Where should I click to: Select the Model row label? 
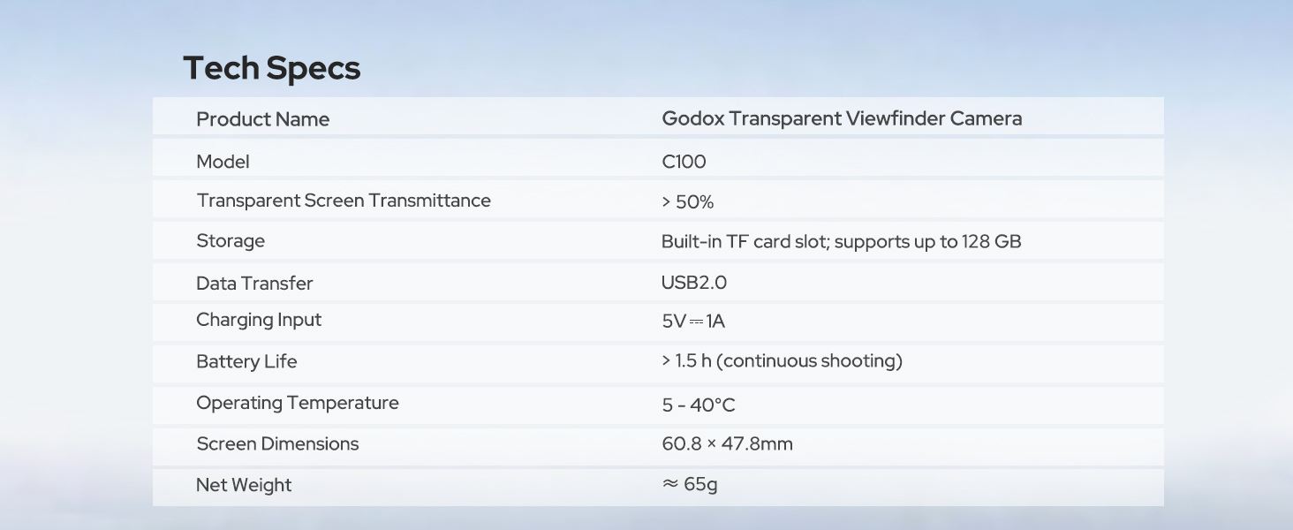(223, 161)
